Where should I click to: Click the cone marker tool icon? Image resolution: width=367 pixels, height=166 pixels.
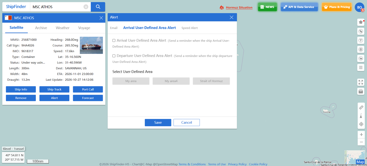(361, 116)
